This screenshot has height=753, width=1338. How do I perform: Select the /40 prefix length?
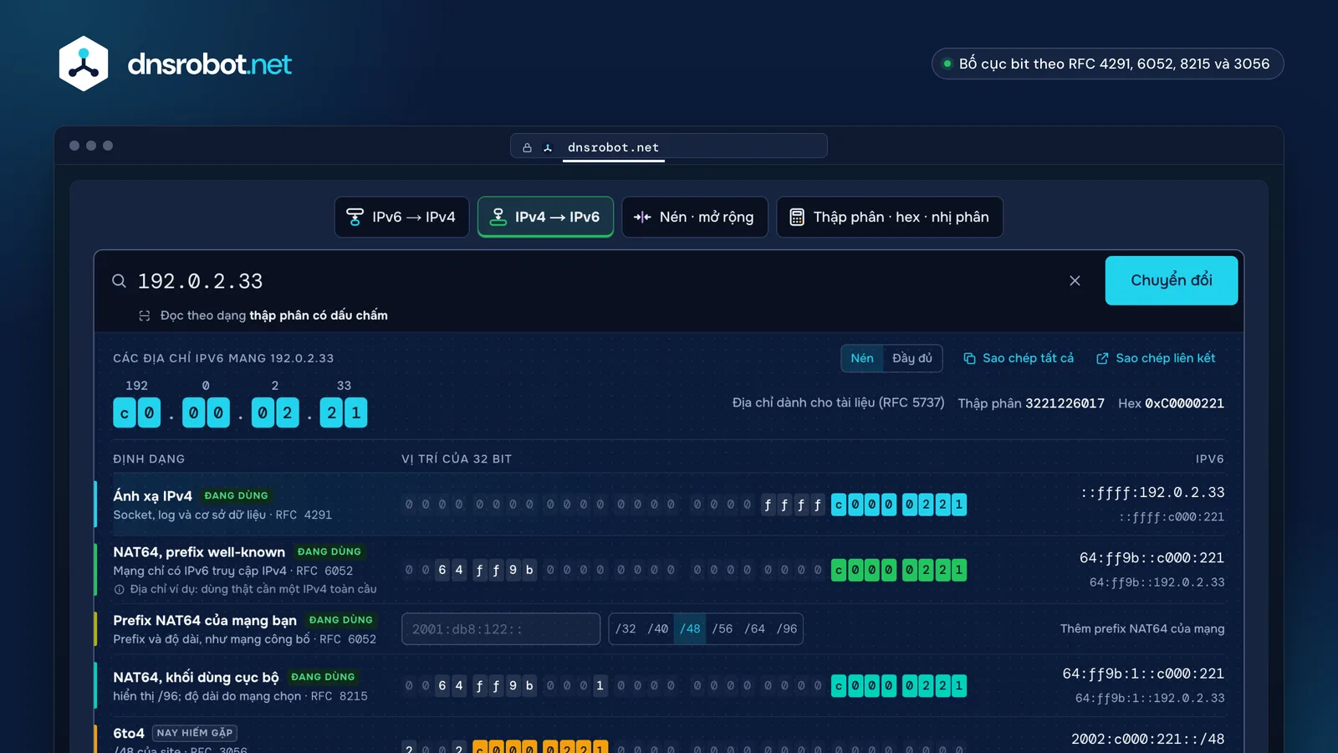658,629
